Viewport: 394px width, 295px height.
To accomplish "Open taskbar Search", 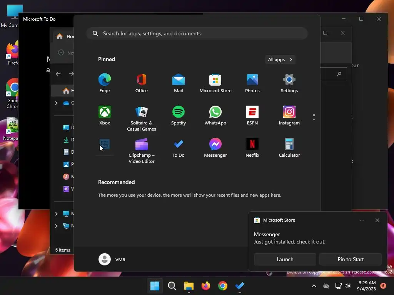I will (x=172, y=286).
